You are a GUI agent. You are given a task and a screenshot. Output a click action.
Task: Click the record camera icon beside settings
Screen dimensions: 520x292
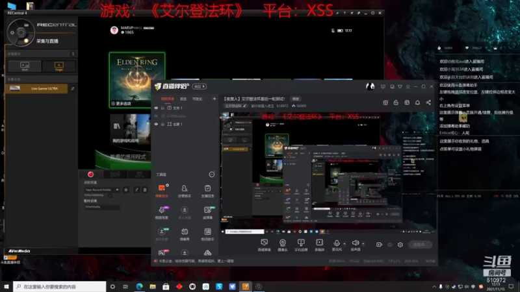click(379, 245)
